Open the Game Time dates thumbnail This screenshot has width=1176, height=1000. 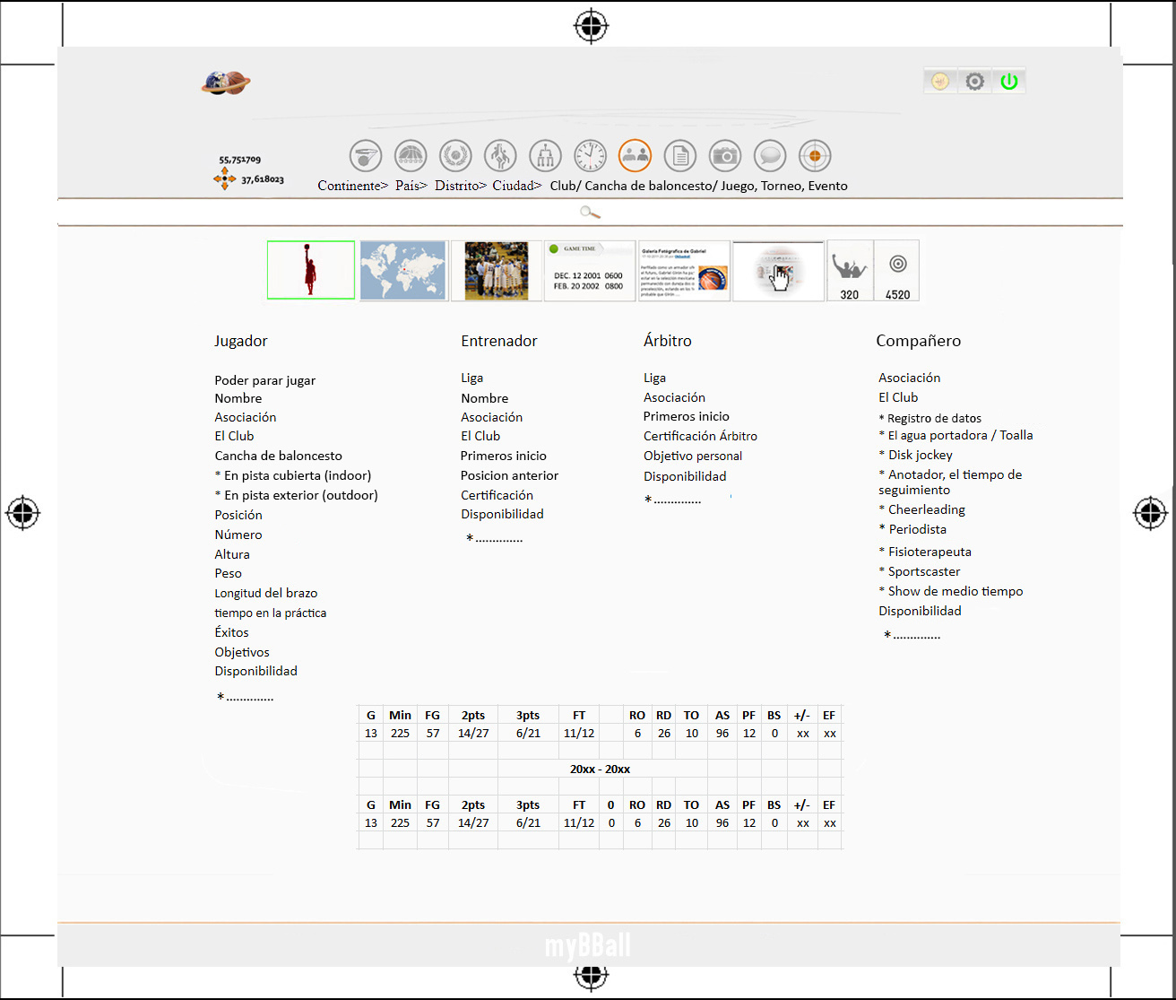coord(589,271)
